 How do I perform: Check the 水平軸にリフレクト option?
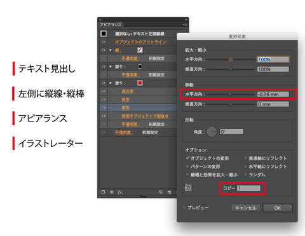coord(245,166)
